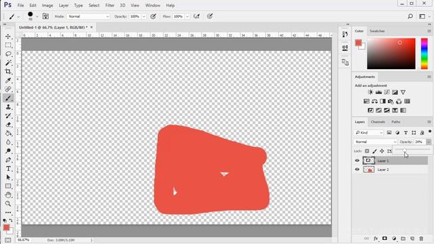434x244 pixels.
Task: Open the Edit Toolbar ellipsis
Action: [8, 212]
